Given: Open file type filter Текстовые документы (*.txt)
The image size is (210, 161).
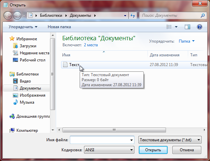Looking at the screenshot, I should [170, 140].
